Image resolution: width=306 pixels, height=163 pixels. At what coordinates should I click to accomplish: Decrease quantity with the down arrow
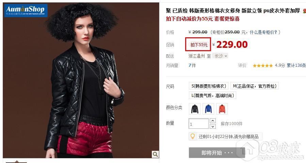213,126
